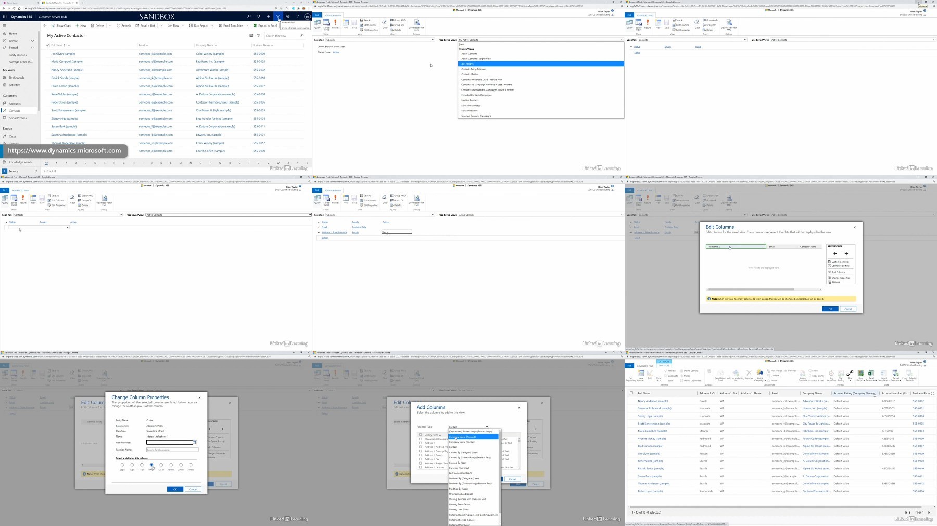The image size is (937, 526).
Task: Use vertical scrollbar of Add Columns attribute list
Action: pos(519,441)
